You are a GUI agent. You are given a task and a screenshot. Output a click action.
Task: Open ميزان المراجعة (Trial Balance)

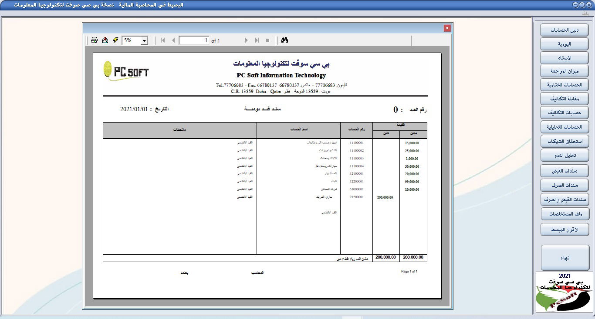point(564,71)
